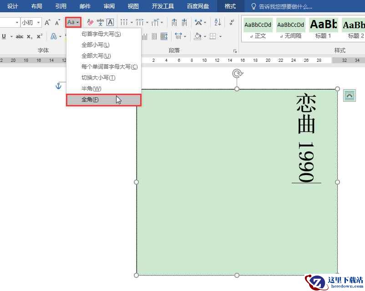365x291 pixels.
Task: Click the Line Spacing icon
Action: coord(178,36)
